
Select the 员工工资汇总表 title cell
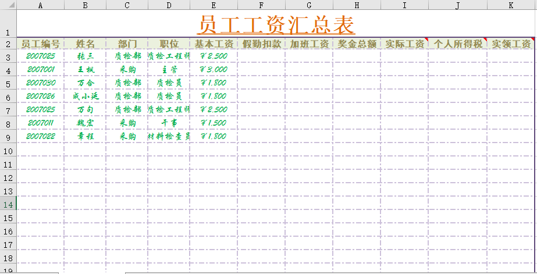coord(276,25)
